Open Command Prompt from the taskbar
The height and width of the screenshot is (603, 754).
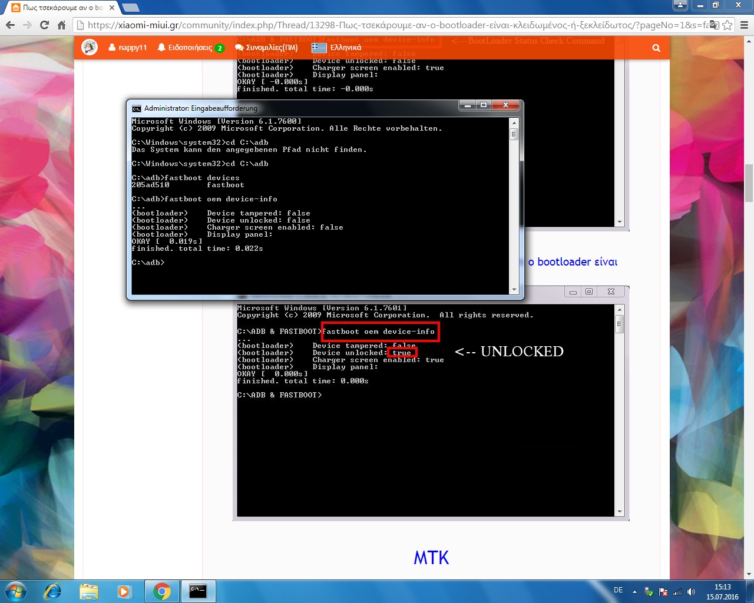[198, 591]
